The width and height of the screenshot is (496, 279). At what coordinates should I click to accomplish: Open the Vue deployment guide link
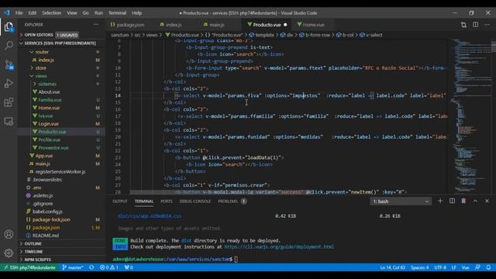[279, 246]
